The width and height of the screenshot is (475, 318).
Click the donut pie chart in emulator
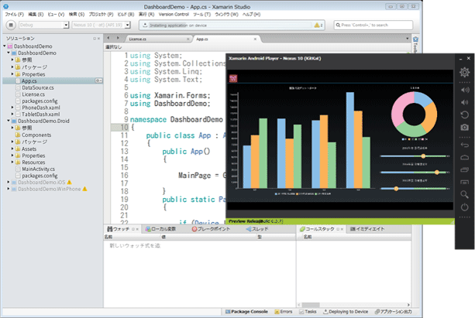[x=414, y=114]
